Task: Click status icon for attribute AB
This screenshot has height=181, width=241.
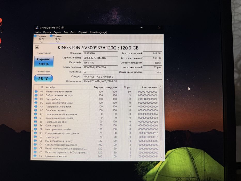Action: coord(36,107)
